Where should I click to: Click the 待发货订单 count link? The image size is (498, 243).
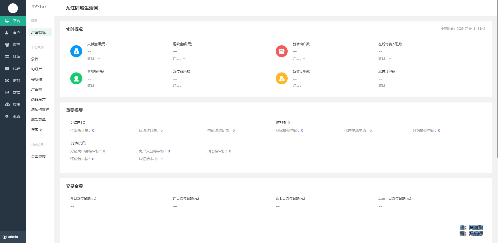point(93,130)
